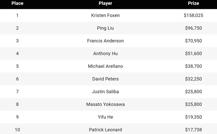Select the $96,750 prize amount

[193, 28]
